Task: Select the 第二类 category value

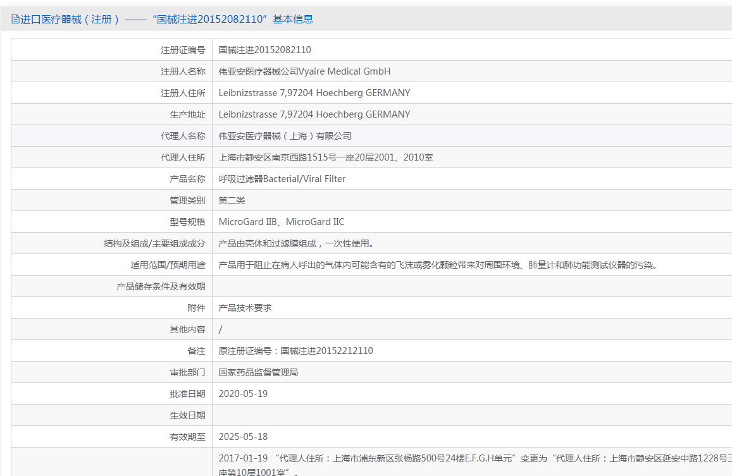Action: pos(232,200)
